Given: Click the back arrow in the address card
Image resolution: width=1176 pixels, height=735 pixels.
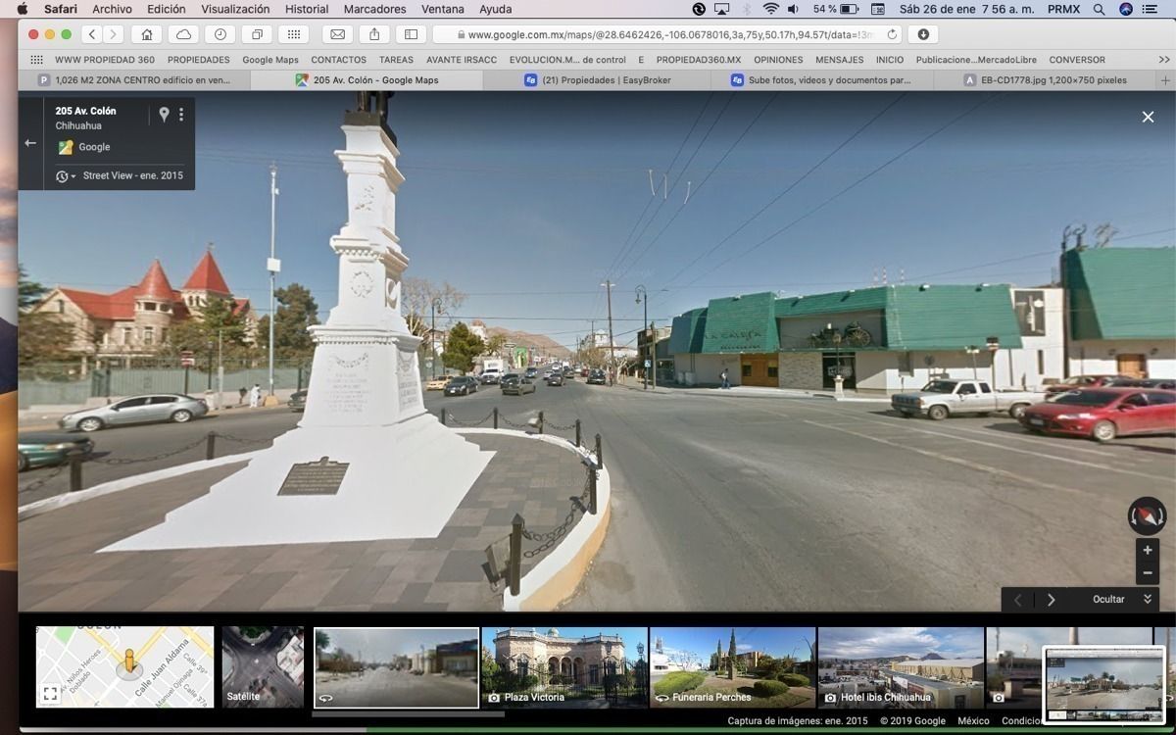Looking at the screenshot, I should tap(30, 143).
